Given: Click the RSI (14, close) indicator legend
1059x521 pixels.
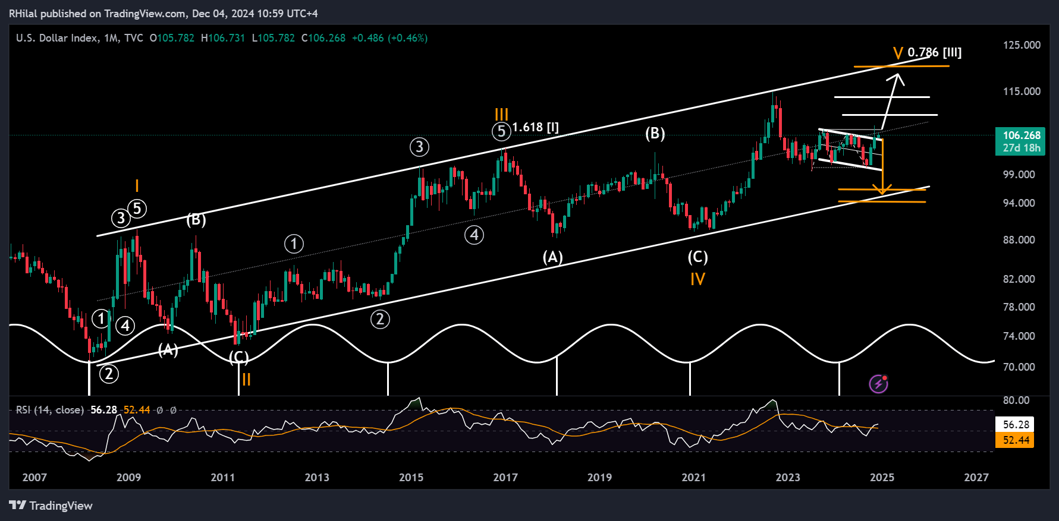Looking at the screenshot, I should point(50,410).
